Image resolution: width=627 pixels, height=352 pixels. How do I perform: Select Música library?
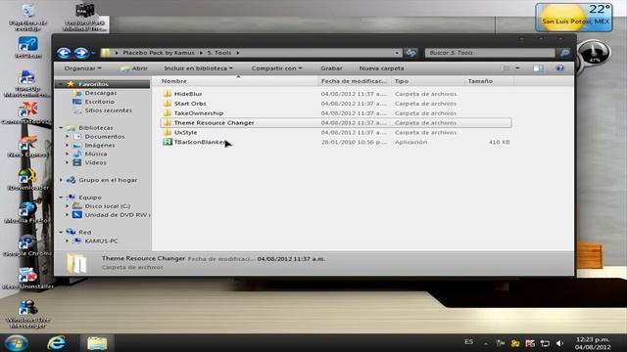tap(96, 154)
